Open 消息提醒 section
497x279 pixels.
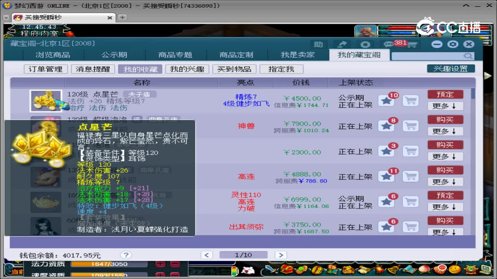pyautogui.click(x=93, y=69)
